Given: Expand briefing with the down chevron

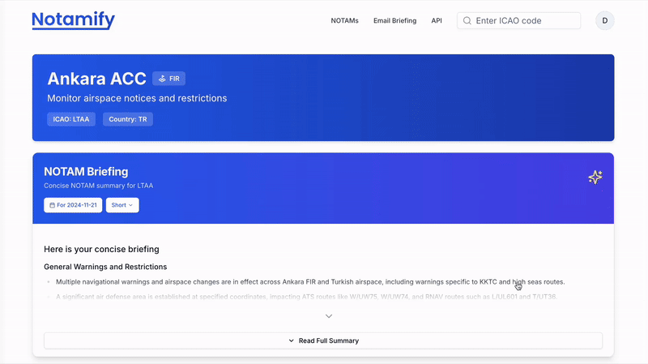Looking at the screenshot, I should 329,316.
